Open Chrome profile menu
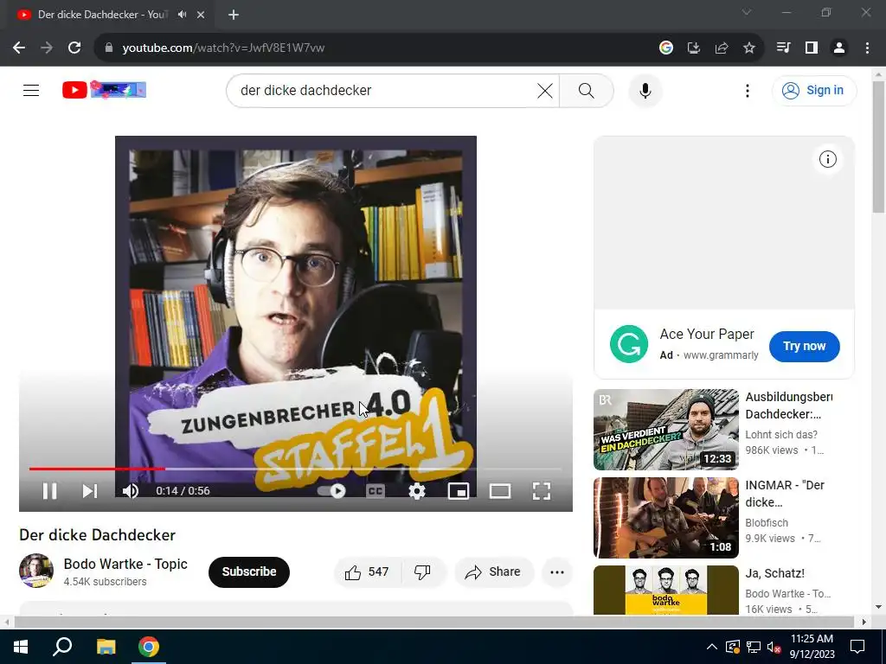The image size is (886, 664). coord(839,48)
